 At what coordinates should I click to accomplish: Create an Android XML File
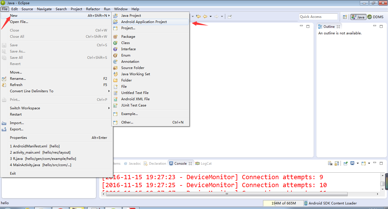click(151, 99)
